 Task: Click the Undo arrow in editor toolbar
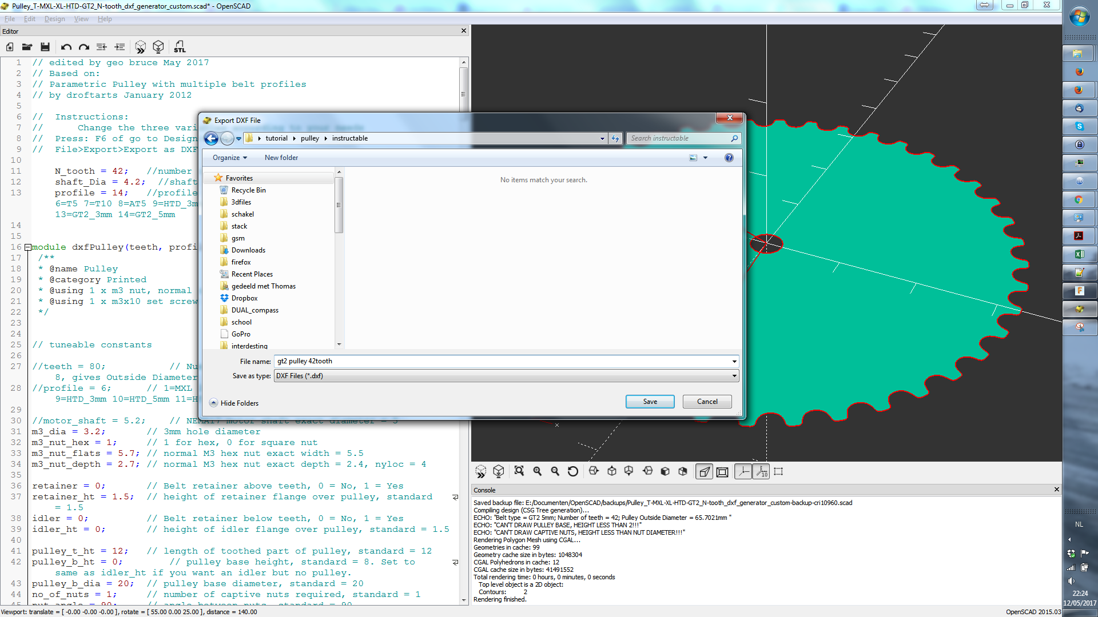(66, 47)
